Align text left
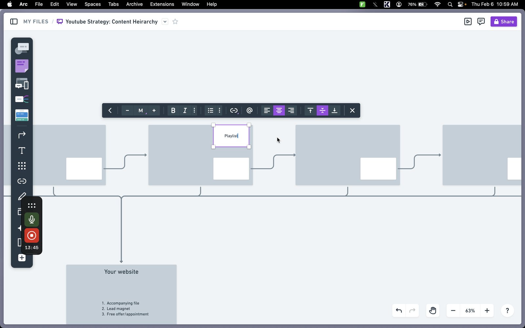The width and height of the screenshot is (525, 328). (267, 111)
